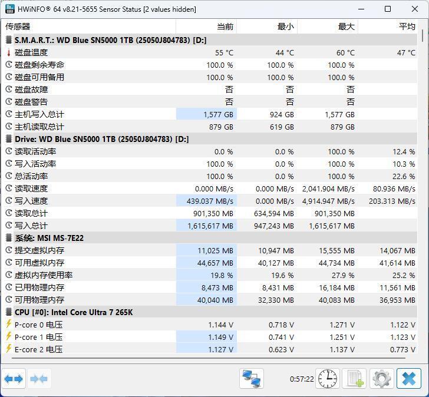Click clock icon beside 磁盘可用备用
The image size is (429, 397).
pyautogui.click(x=9, y=77)
